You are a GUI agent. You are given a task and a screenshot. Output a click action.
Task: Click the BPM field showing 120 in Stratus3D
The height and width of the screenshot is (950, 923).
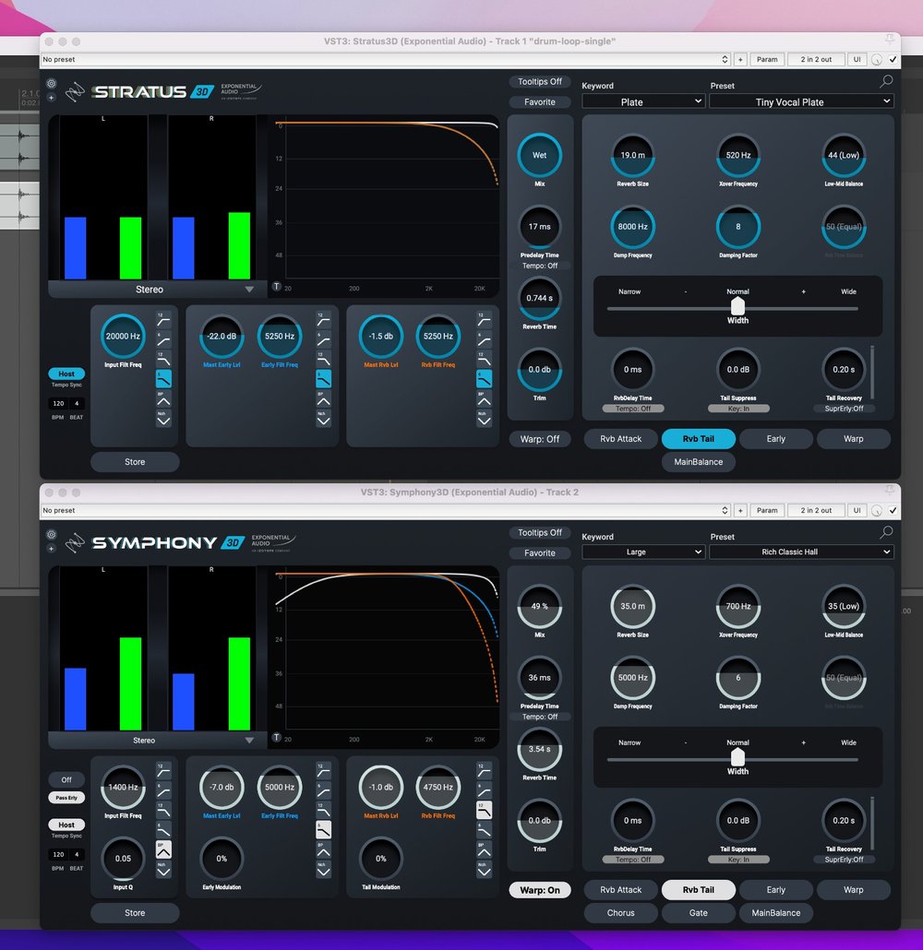coord(57,404)
